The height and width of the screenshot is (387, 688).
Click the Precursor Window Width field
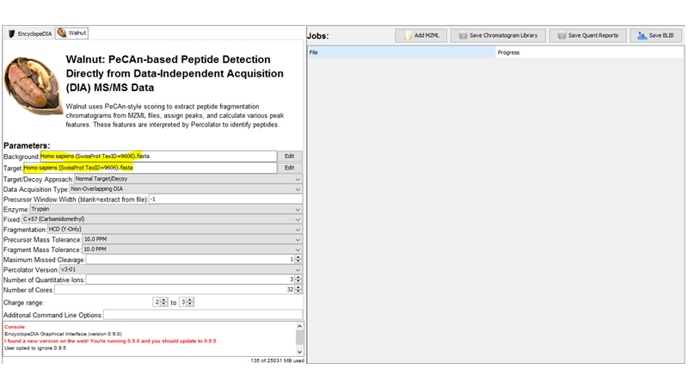[225, 200]
